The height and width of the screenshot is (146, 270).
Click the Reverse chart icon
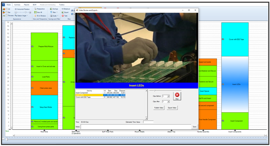[4, 15]
